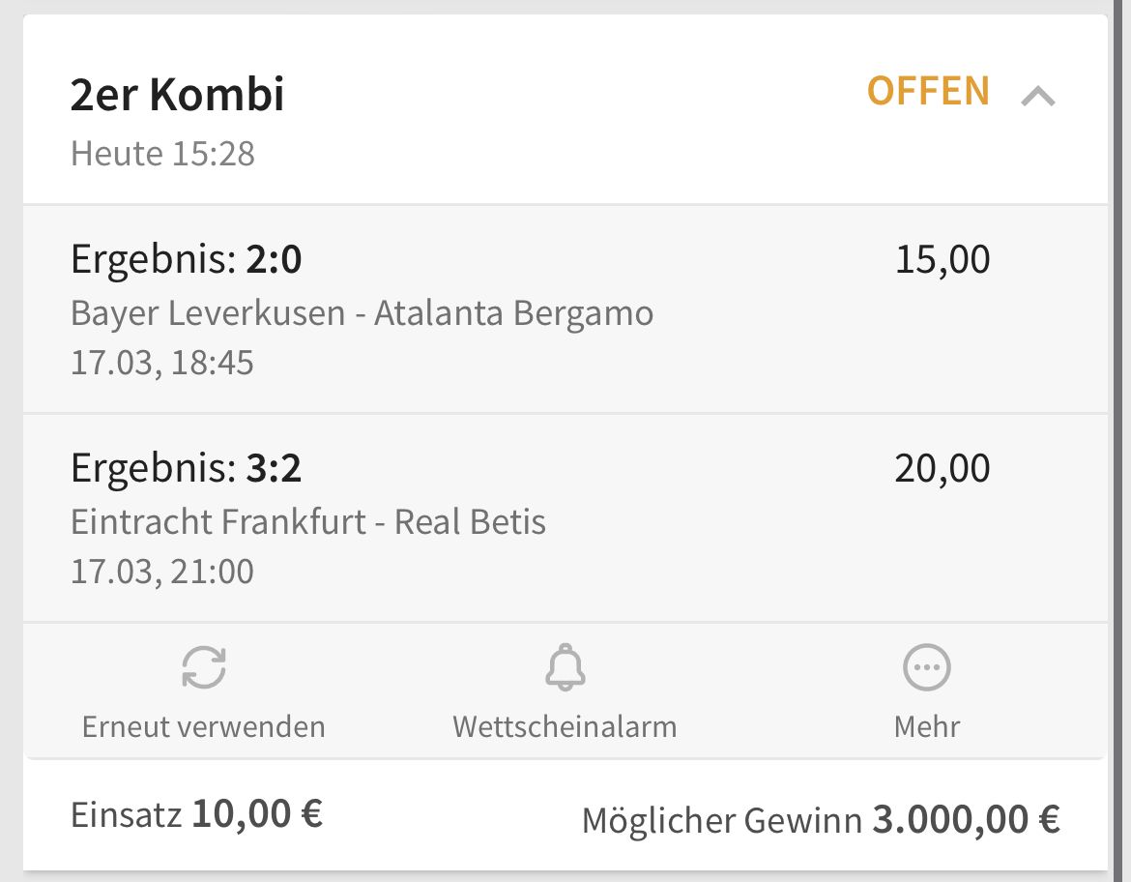Tap the Mehr text label

click(x=926, y=727)
